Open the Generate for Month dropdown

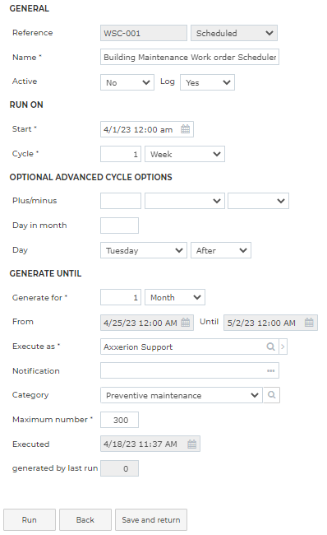(175, 297)
